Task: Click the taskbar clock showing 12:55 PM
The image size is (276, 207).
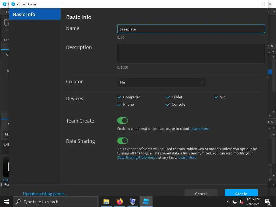Action: point(253,202)
